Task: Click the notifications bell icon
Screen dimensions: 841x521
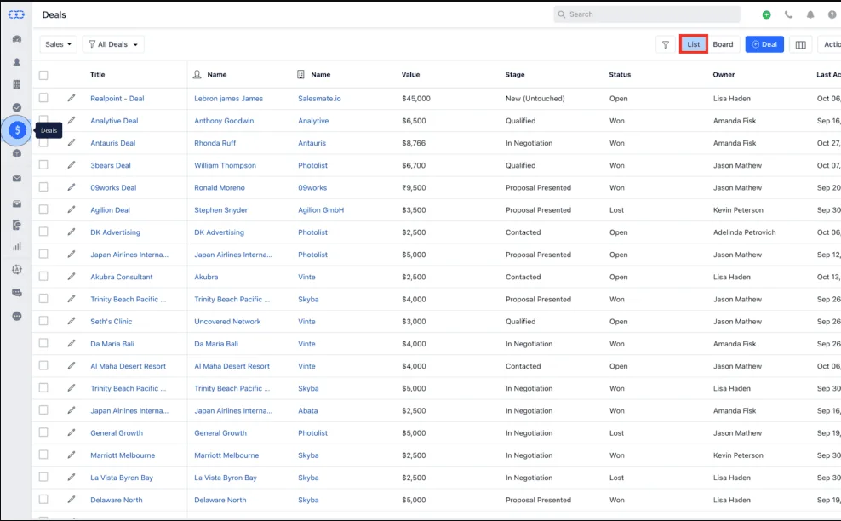Action: pos(810,14)
